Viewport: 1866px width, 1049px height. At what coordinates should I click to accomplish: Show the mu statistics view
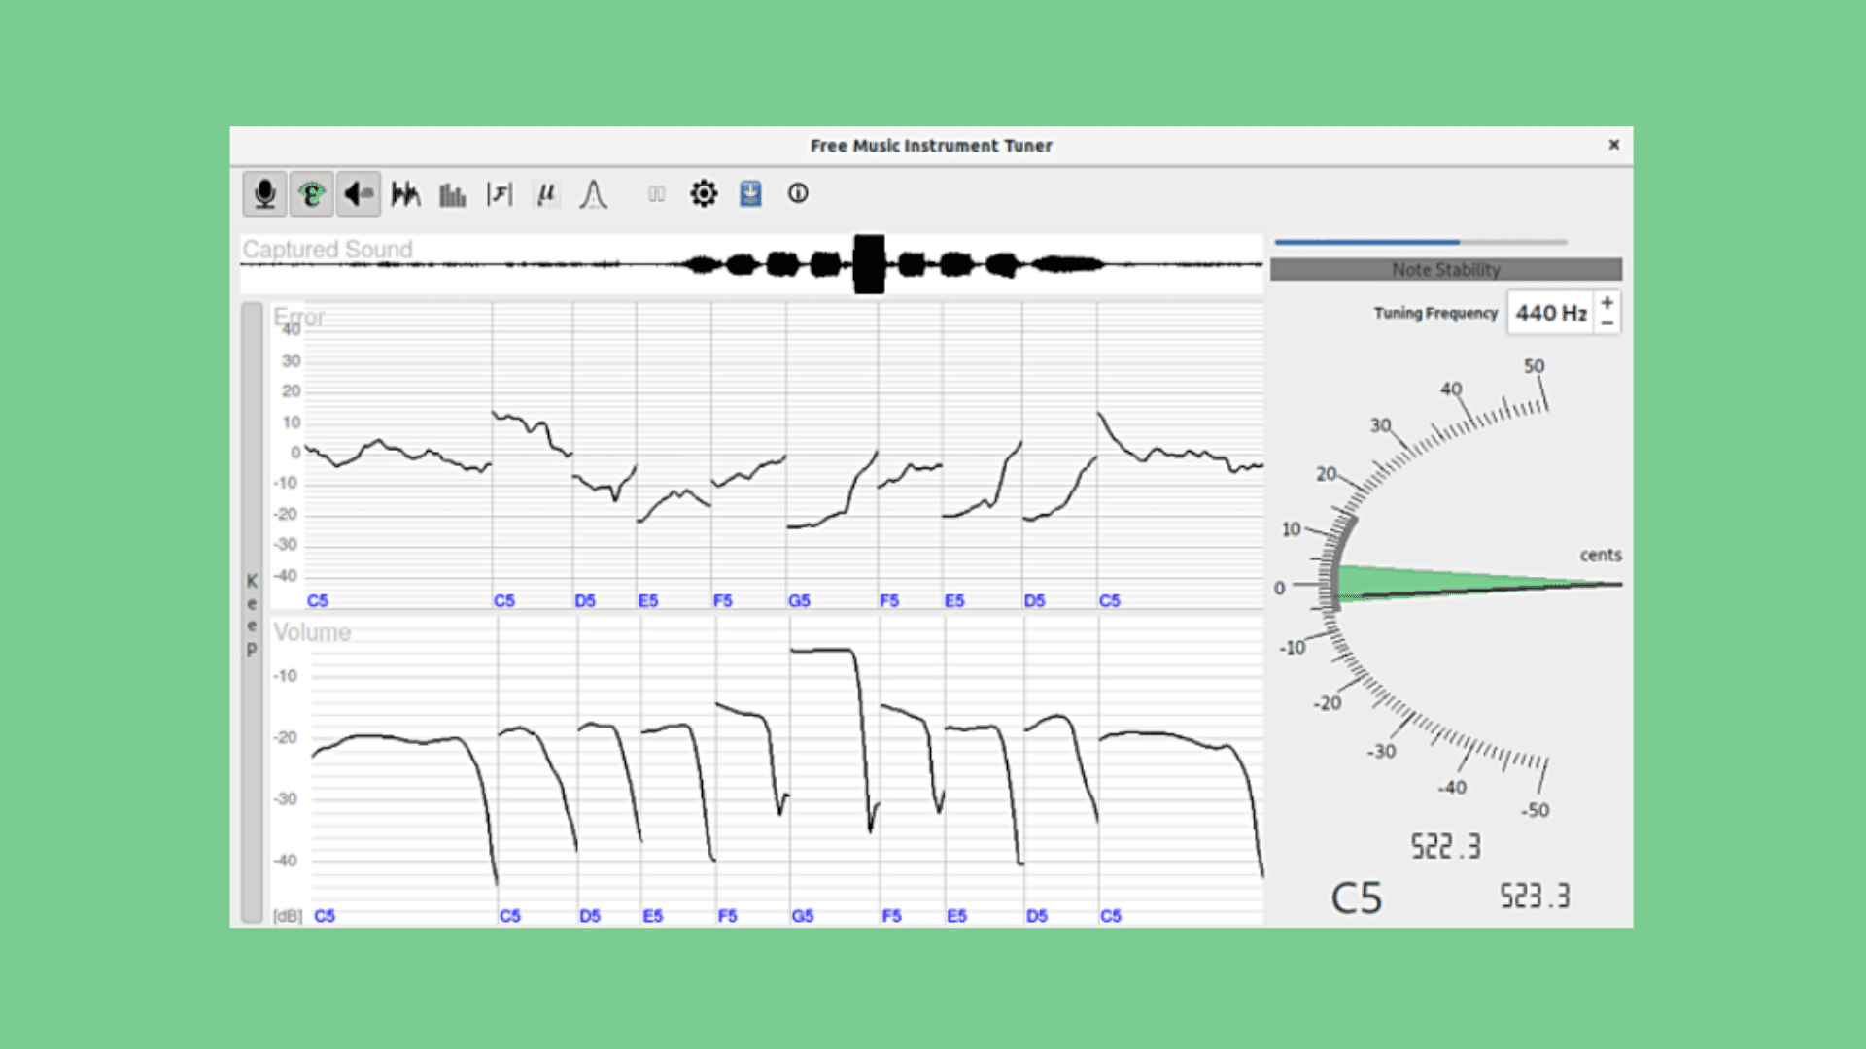pyautogui.click(x=546, y=194)
